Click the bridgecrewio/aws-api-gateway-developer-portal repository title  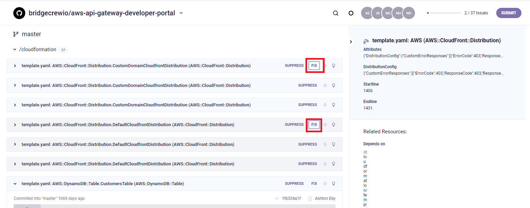[x=102, y=13]
